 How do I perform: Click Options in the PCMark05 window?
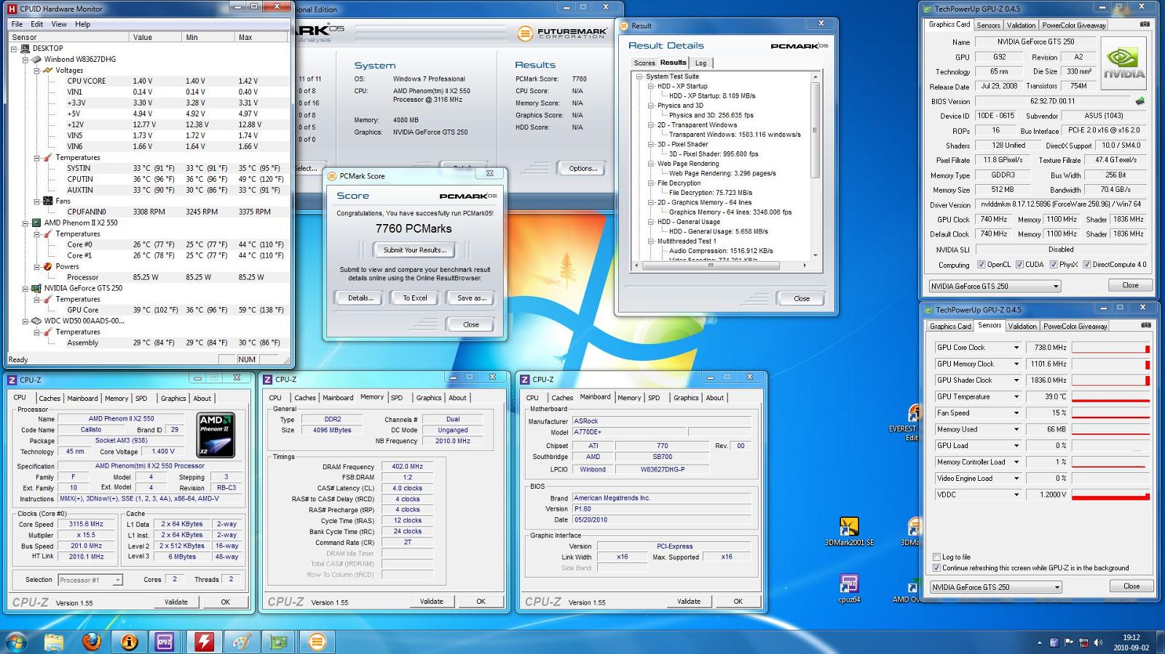click(582, 169)
